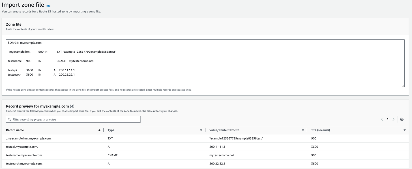The image size is (412, 169).
Task: Click the Value/Route traffic to header
Action: (224, 130)
